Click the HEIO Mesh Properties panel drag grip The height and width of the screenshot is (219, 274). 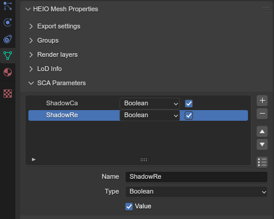[266, 8]
